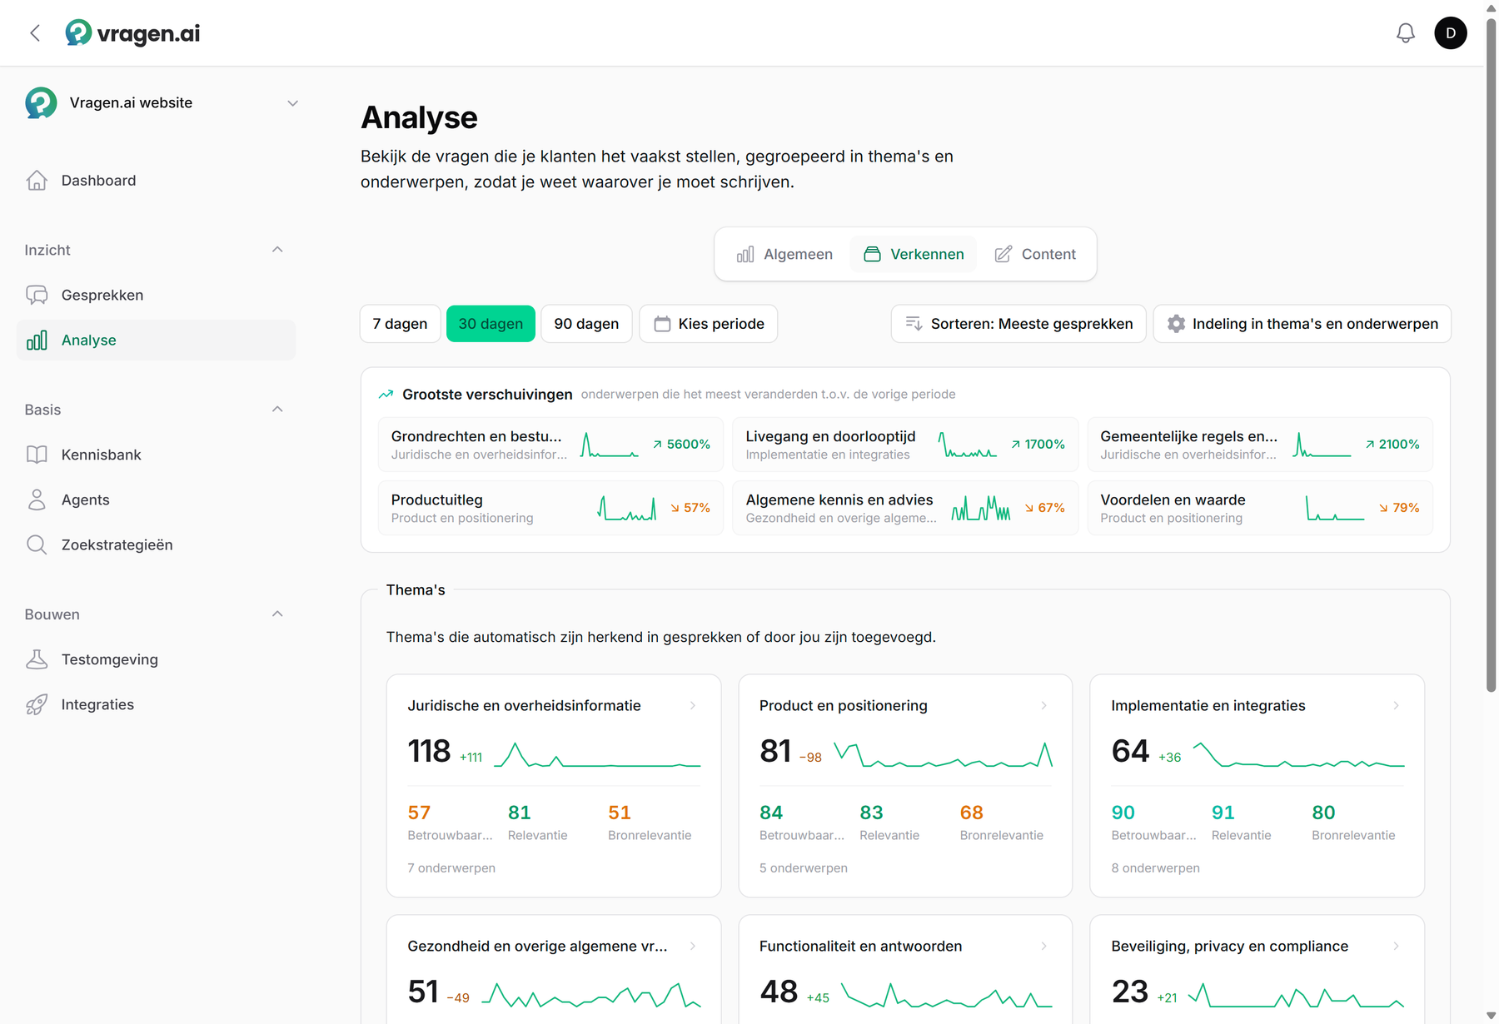1499x1024 pixels.
Task: Open Gesprekken in the sidebar
Action: coord(156,296)
